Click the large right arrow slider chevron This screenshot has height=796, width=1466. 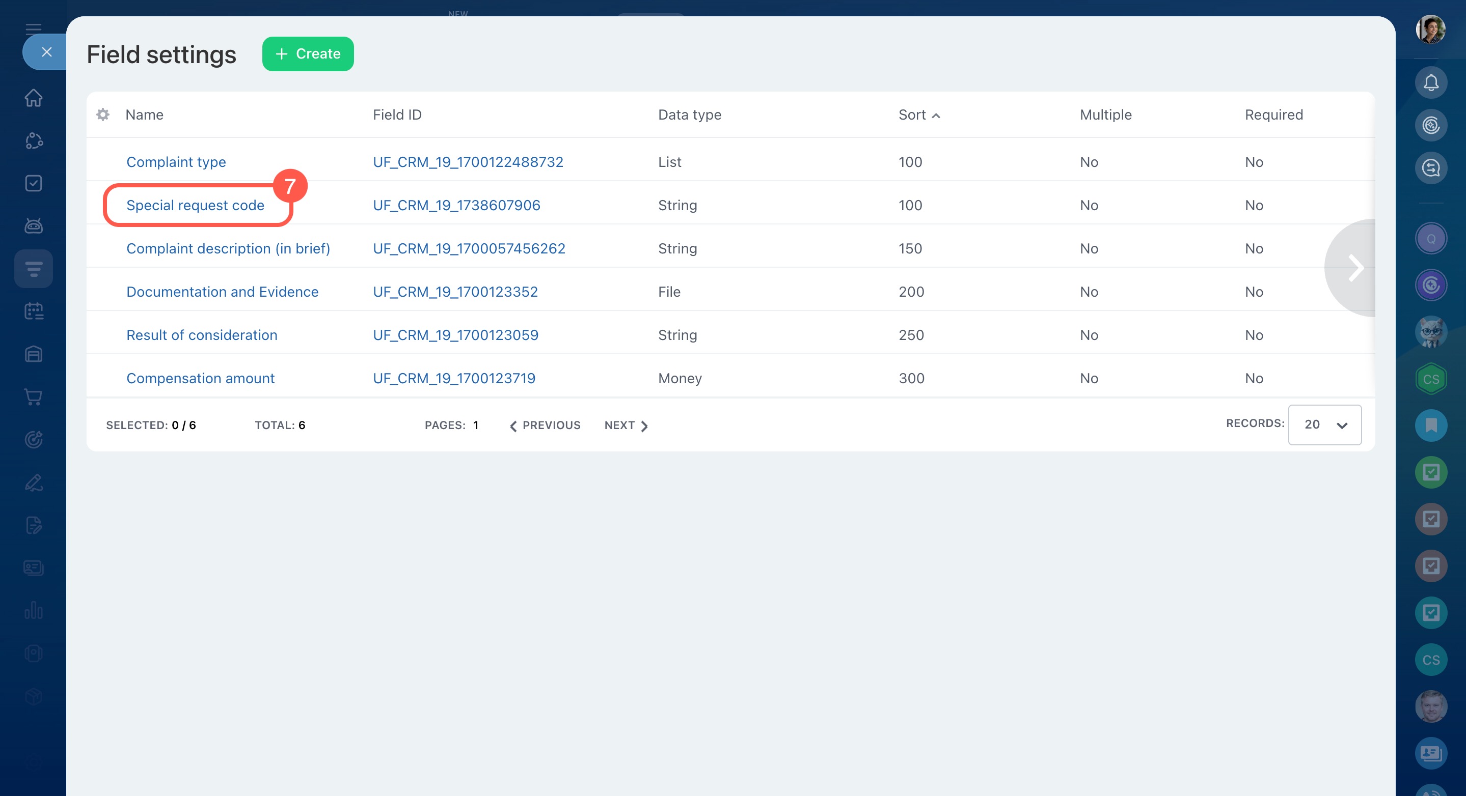[1355, 268]
